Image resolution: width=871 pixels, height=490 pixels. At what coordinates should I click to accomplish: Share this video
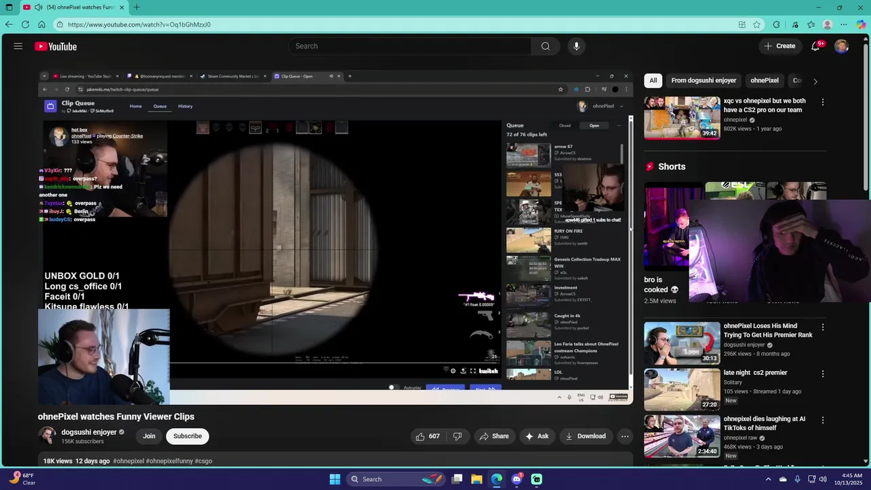(493, 436)
